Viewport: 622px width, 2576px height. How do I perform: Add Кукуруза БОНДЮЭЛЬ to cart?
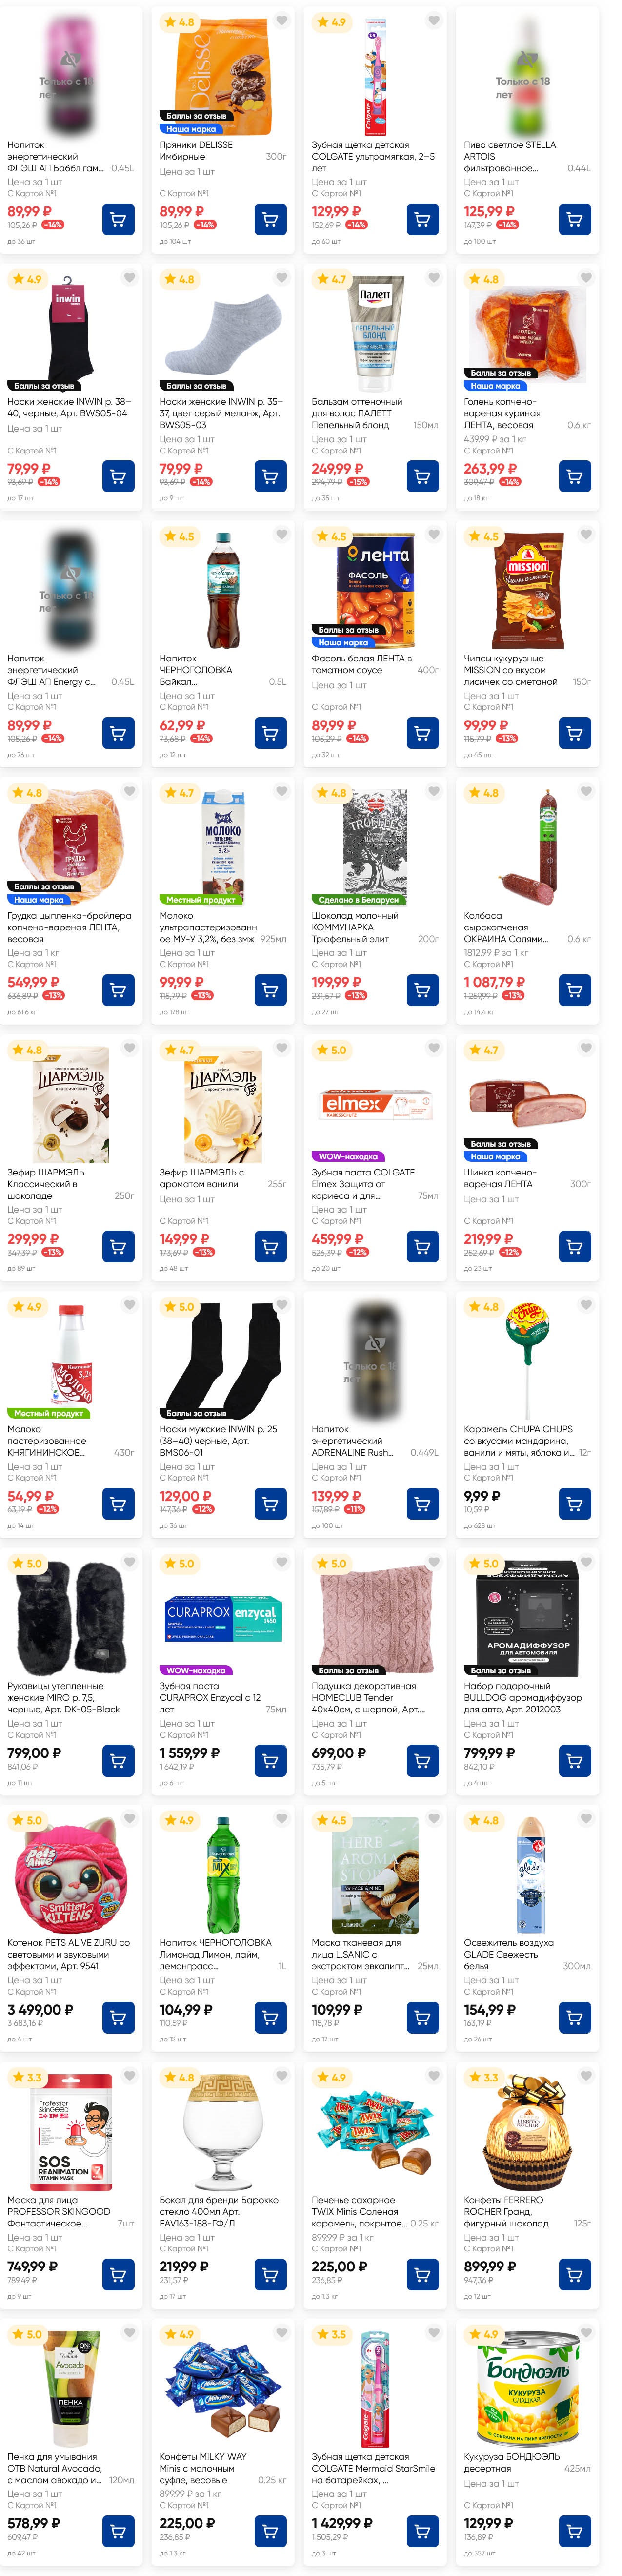(574, 2531)
